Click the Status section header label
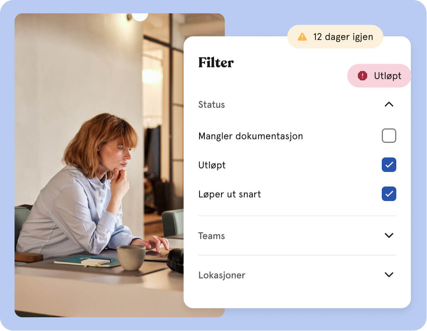This screenshot has height=331, width=427. coord(212,105)
